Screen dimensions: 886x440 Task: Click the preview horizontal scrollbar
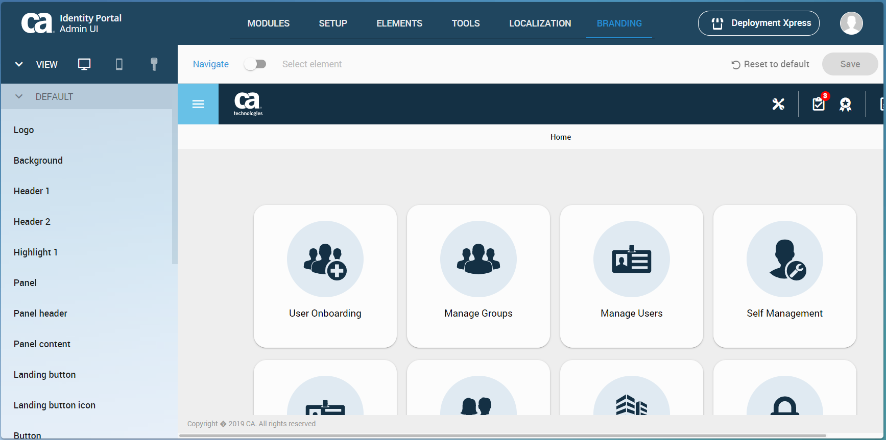[502, 435]
